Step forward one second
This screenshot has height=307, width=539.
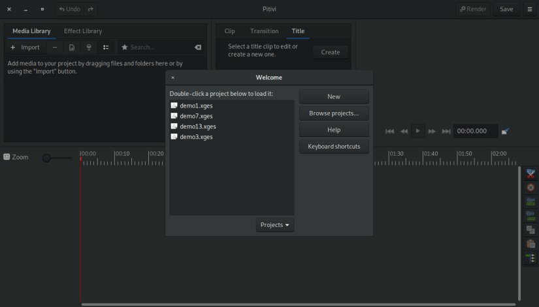tap(432, 131)
